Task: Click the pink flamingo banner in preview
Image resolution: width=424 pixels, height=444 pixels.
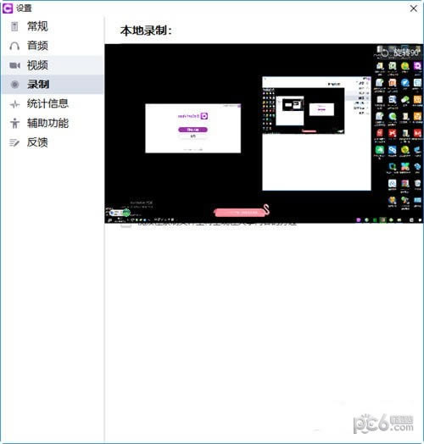Action: click(x=242, y=211)
